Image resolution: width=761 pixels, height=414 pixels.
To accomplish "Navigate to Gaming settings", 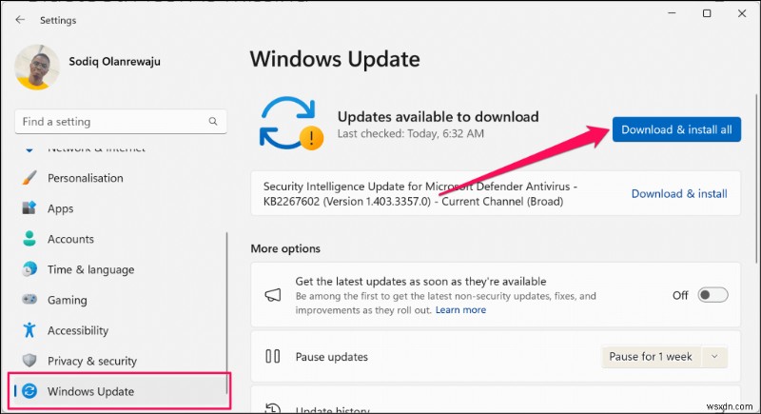I will (x=67, y=300).
